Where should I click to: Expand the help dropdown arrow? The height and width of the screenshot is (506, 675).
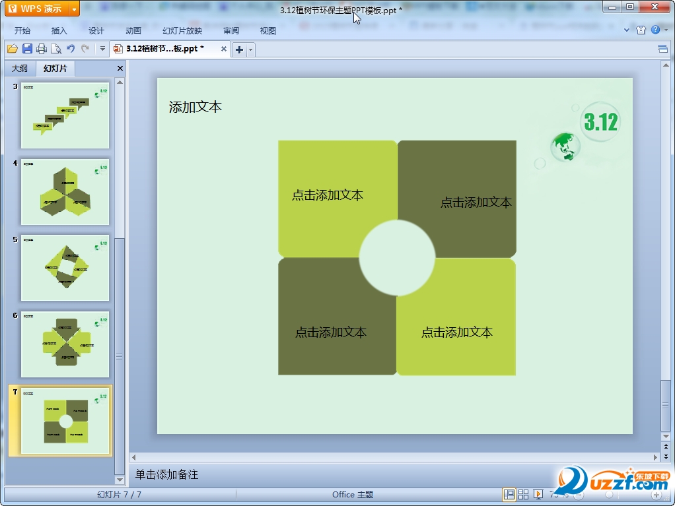666,30
